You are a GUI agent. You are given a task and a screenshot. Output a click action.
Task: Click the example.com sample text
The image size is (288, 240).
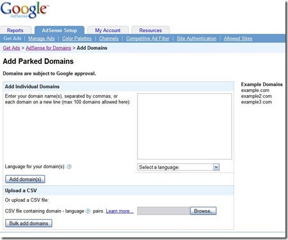coord(255,91)
